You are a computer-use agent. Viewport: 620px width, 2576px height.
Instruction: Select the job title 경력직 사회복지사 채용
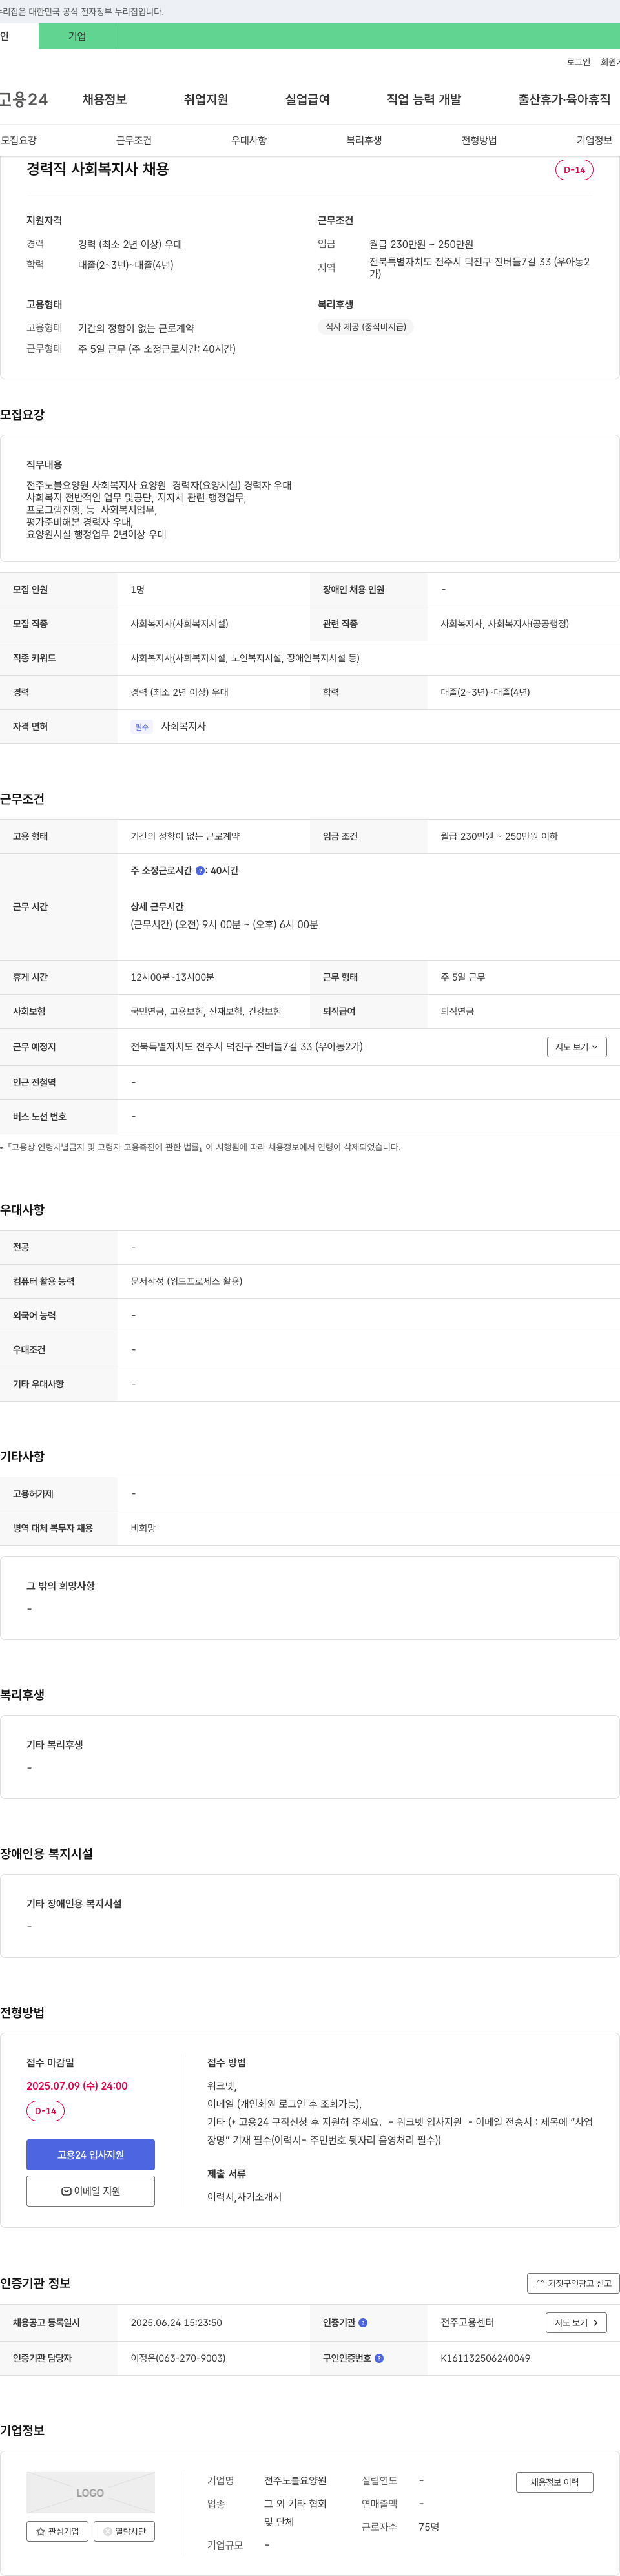(x=97, y=169)
